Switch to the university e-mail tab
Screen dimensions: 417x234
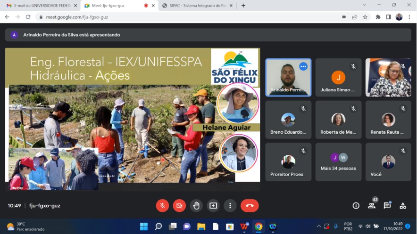coord(40,6)
